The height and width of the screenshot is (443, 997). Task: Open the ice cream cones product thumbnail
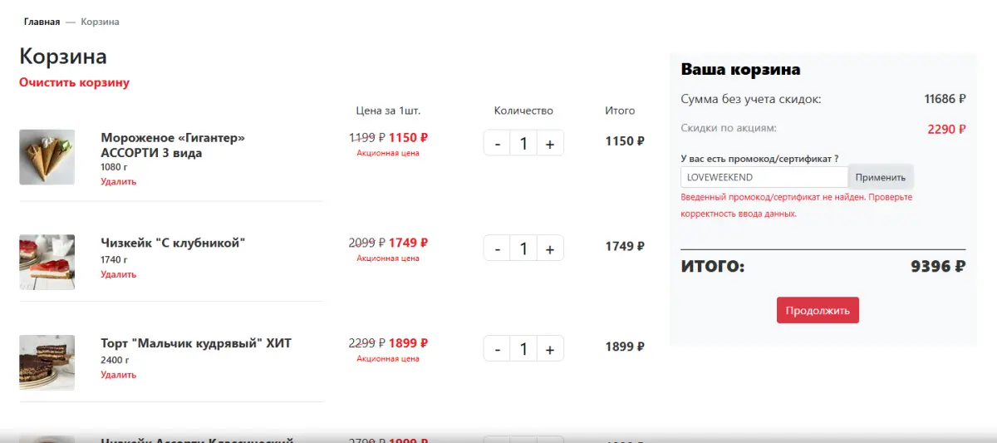click(x=47, y=157)
